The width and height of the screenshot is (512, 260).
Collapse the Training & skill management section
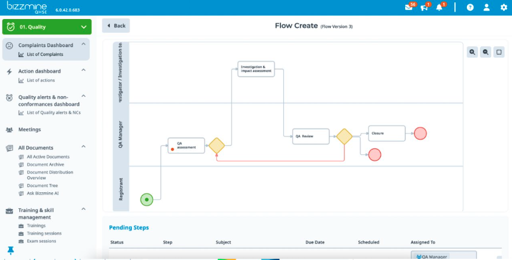click(83, 210)
